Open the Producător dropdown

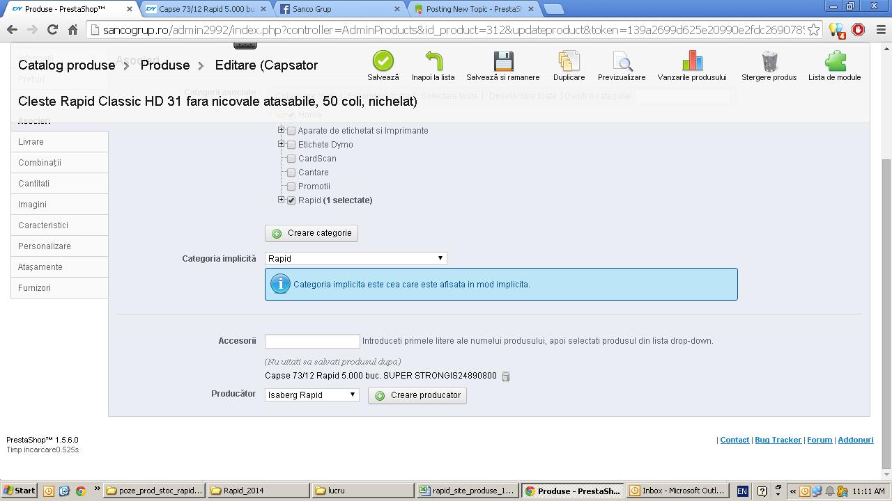pyautogui.click(x=312, y=395)
